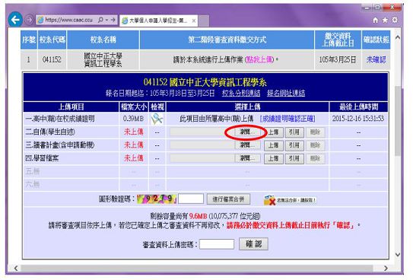Click the 9279 captcha image
Screen dimensions: 413x280
(x=157, y=199)
